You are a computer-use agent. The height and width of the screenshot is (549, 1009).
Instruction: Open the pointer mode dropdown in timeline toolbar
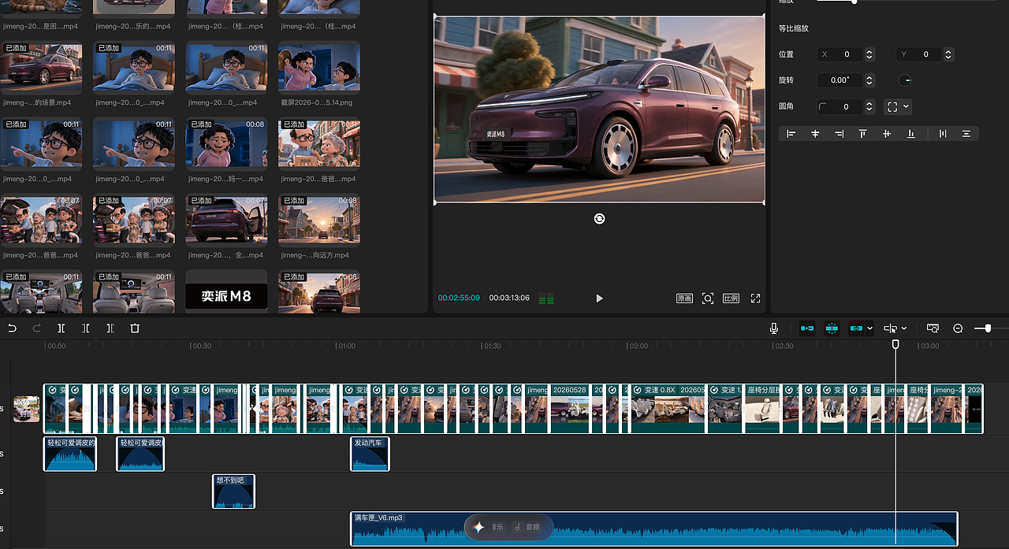[x=903, y=328]
